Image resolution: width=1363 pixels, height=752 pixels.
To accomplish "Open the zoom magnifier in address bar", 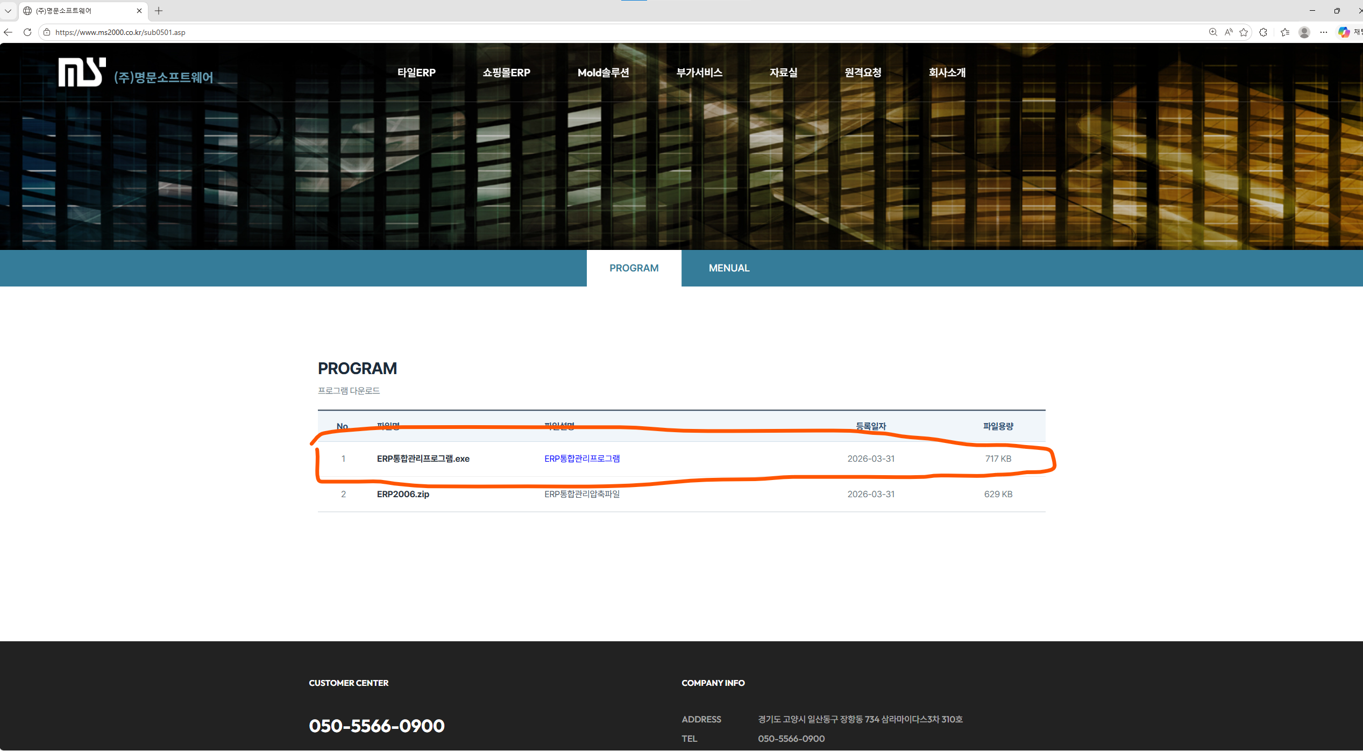I will 1213,32.
